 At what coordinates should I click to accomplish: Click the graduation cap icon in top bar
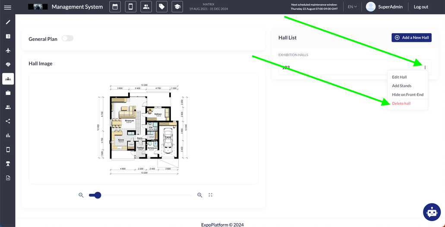pyautogui.click(x=177, y=7)
